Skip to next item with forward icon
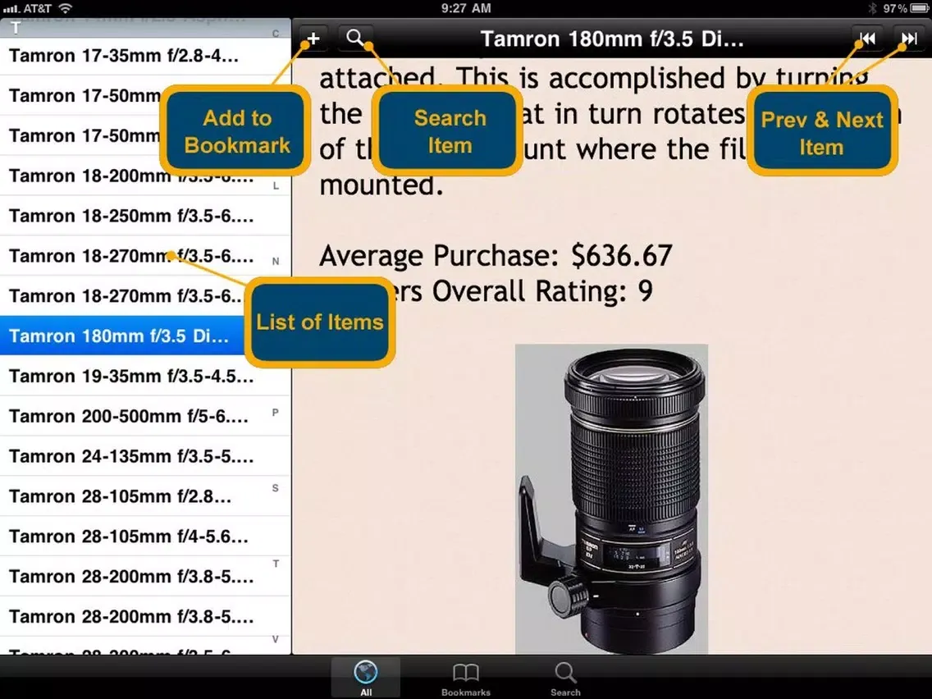Screen dimensions: 932x699 909,39
